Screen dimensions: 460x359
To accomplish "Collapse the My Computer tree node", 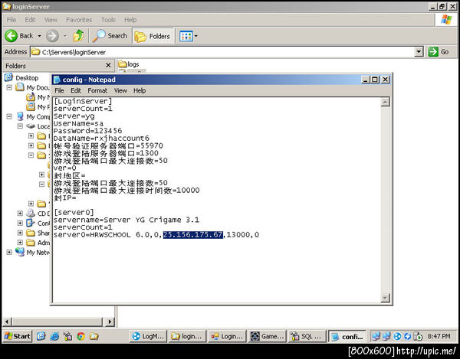I will [9, 116].
